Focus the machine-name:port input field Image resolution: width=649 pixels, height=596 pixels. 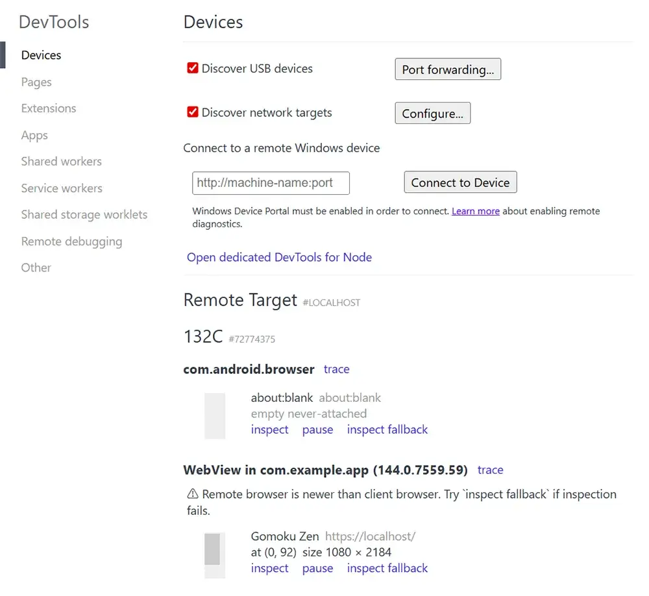(x=271, y=183)
